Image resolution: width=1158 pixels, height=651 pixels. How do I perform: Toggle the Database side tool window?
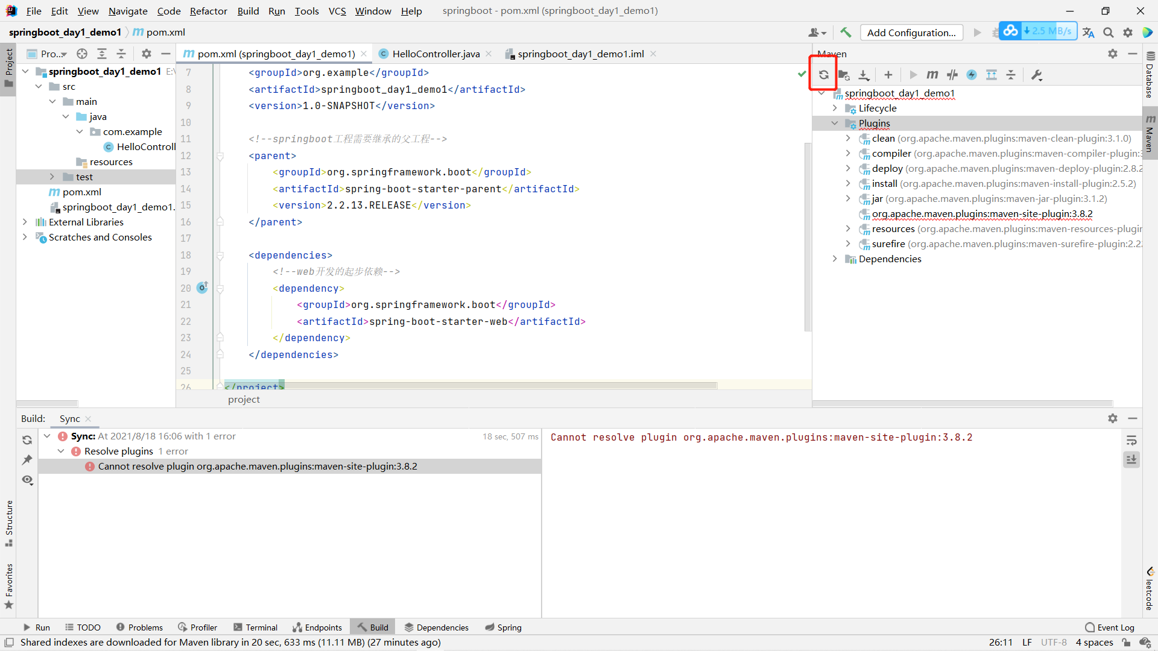coord(1150,76)
